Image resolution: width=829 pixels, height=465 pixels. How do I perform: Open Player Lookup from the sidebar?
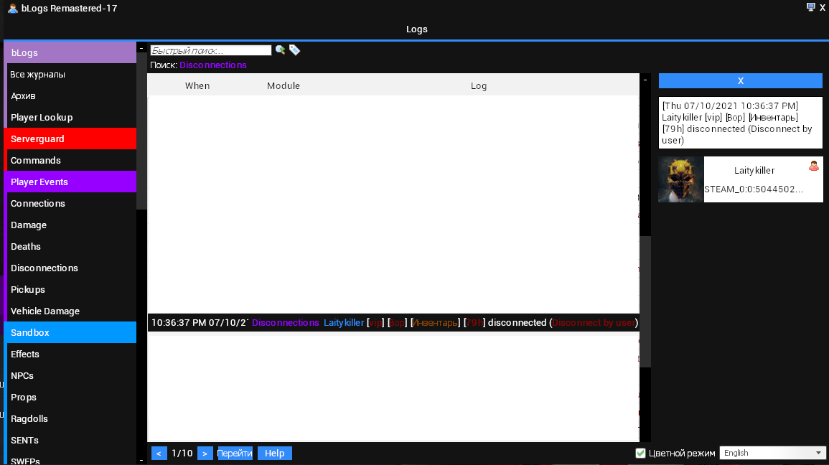coord(42,117)
